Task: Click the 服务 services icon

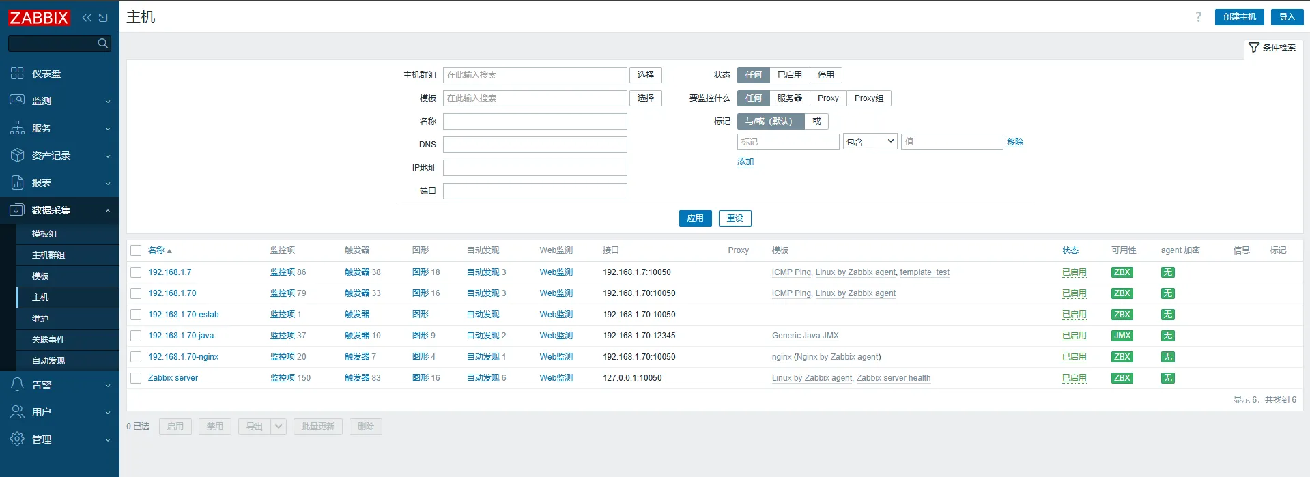Action: click(x=17, y=128)
